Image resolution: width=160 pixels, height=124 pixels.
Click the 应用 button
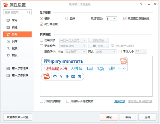[x=147, y=117]
